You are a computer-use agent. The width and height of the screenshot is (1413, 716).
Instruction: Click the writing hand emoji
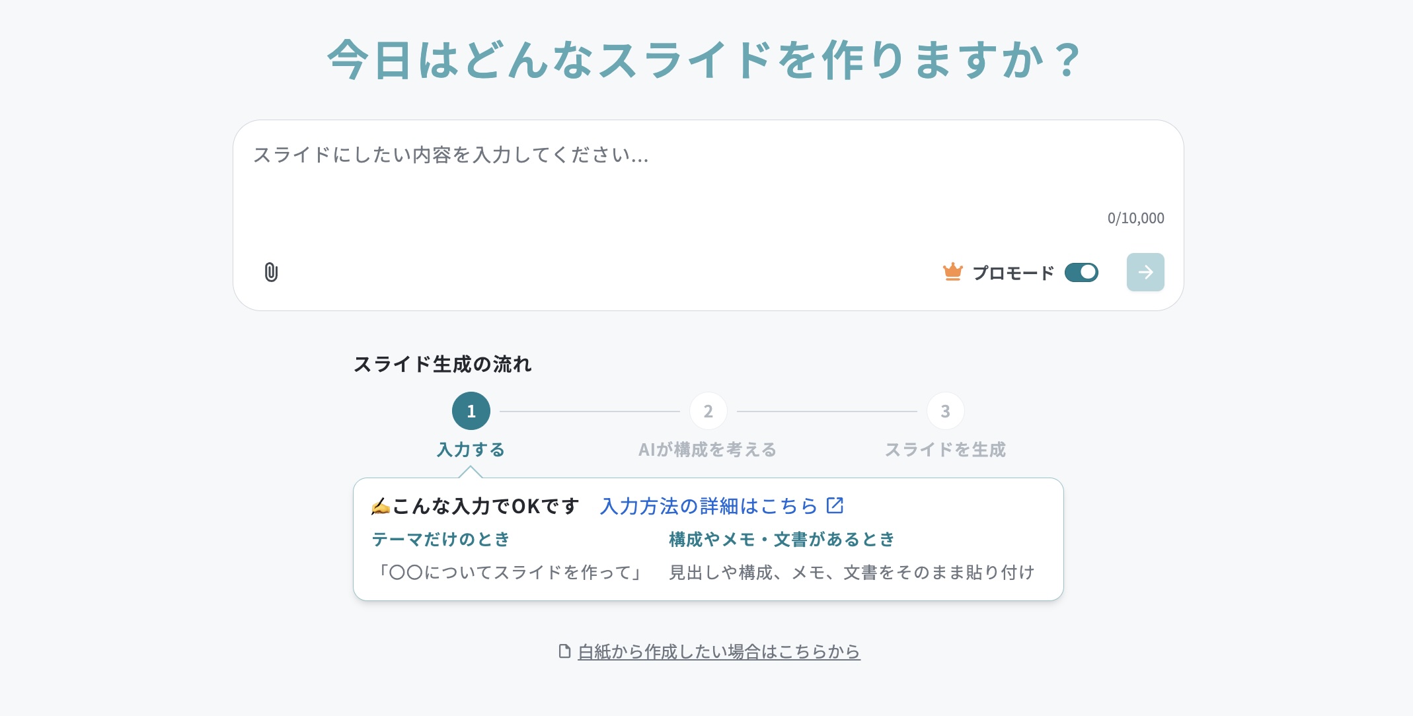coord(380,507)
